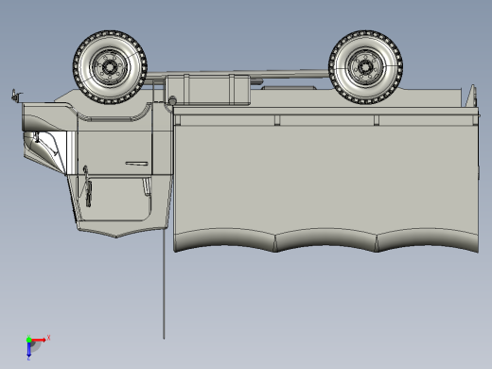Click the rear wheel's bolted hub
Viewport: 492px width, 369px height.
[x=365, y=67]
